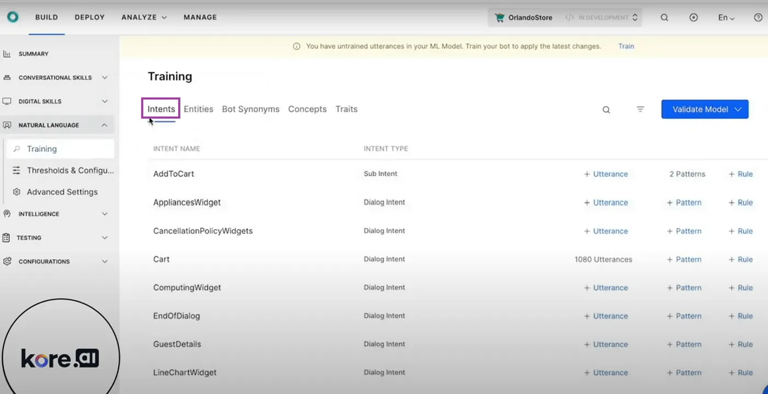Click the Natural Language sidebar icon
This screenshot has width=768, height=394.
(7, 125)
